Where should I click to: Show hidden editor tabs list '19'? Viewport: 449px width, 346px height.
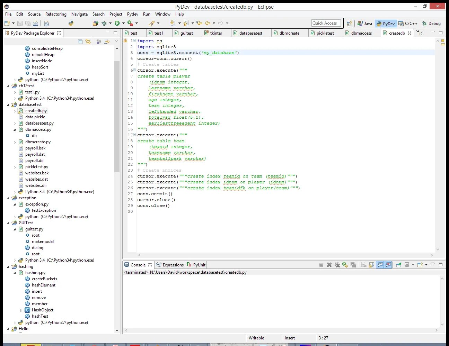coord(420,33)
